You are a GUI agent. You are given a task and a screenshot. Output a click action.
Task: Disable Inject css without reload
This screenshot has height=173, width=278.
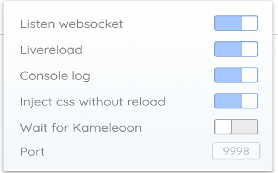coord(236,101)
